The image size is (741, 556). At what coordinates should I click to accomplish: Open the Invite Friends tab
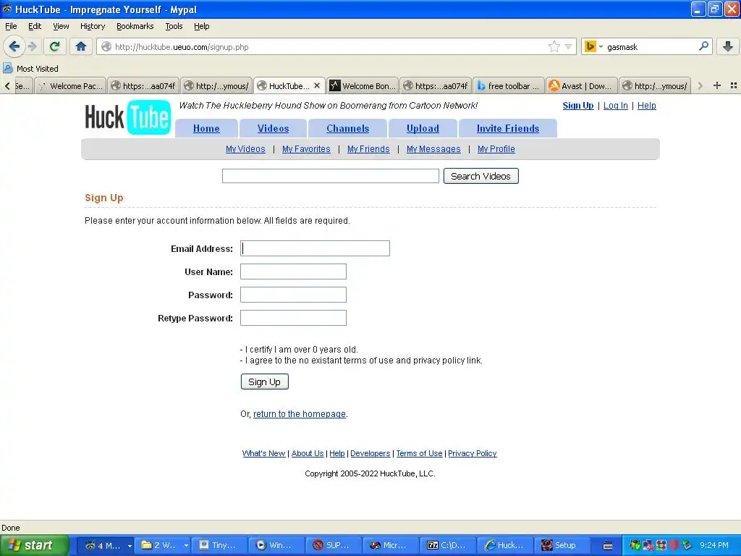point(507,128)
